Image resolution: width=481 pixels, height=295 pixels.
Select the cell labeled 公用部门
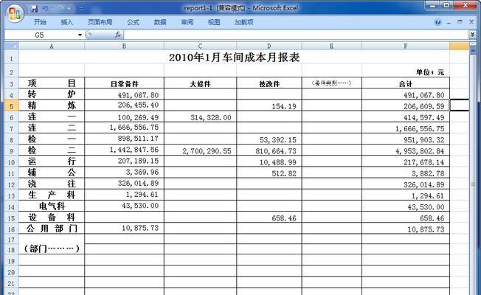(x=52, y=229)
